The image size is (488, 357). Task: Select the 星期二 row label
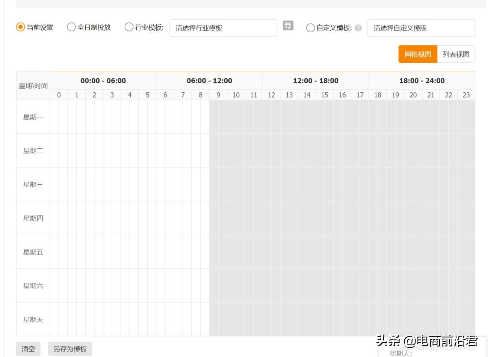33,151
